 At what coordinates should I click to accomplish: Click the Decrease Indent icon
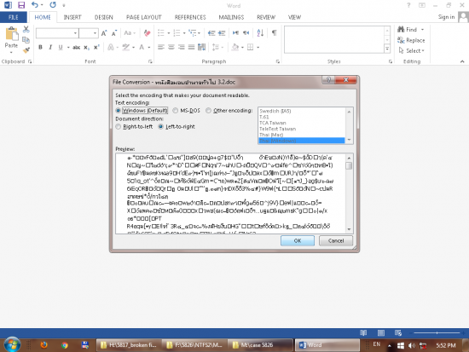(211, 33)
